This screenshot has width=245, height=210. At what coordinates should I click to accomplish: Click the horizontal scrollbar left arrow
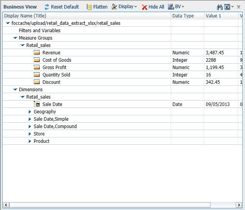point(6,205)
